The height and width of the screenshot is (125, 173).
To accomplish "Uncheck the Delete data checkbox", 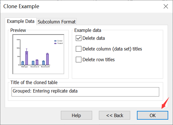I will click(x=79, y=38).
